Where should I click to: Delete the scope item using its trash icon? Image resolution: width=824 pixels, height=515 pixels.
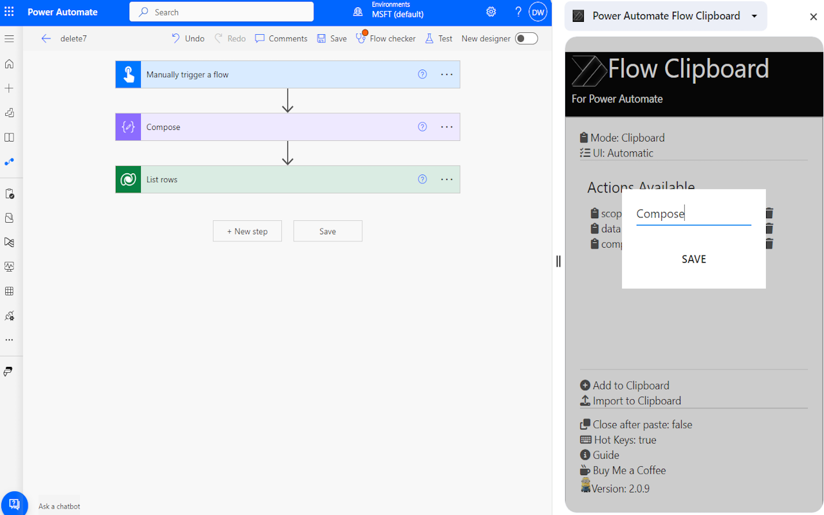coord(769,212)
